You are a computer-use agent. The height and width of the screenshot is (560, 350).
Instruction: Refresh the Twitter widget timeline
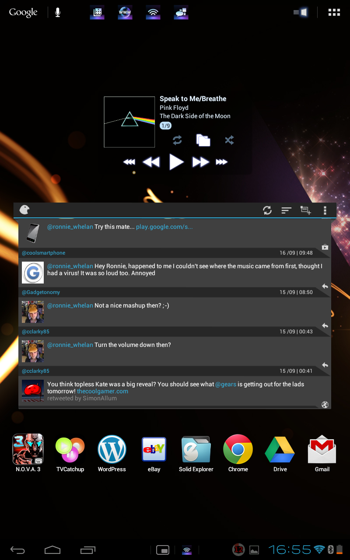267,210
